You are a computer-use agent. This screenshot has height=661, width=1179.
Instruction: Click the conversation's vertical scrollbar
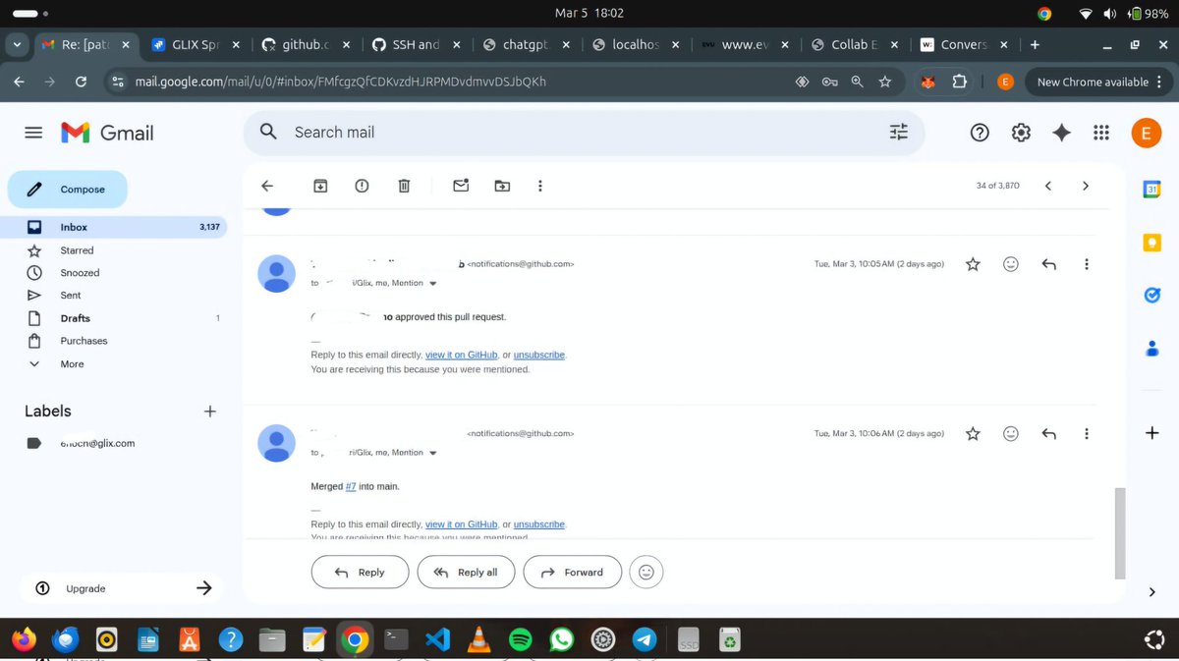1120,533
